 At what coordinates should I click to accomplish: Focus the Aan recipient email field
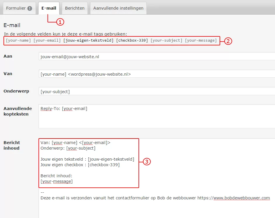click(157, 56)
